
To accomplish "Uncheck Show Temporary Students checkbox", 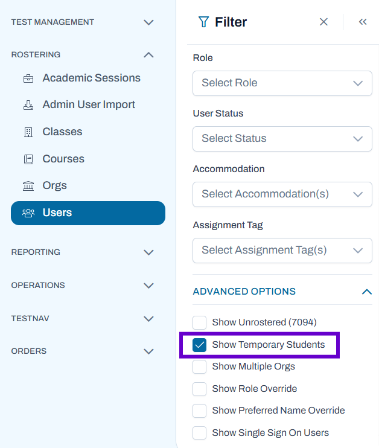I will click(199, 345).
